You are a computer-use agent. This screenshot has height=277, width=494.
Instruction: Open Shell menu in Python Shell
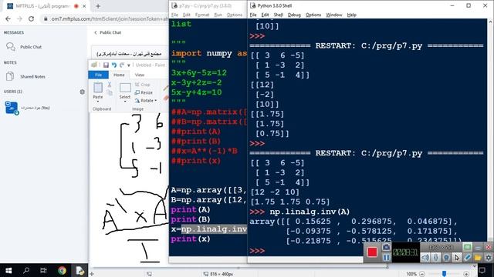[x=278, y=15]
